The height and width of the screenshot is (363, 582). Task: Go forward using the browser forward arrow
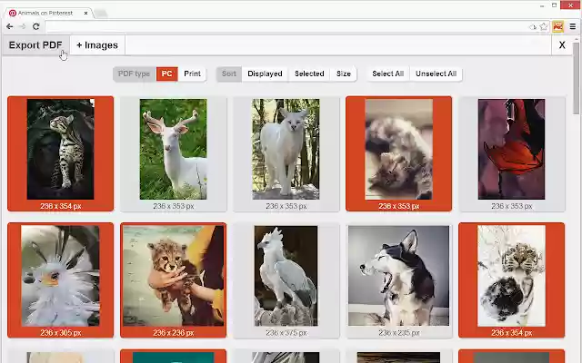point(23,26)
